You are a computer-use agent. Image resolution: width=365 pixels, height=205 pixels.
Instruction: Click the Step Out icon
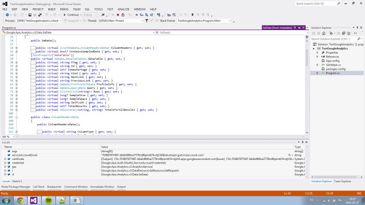(151, 15)
